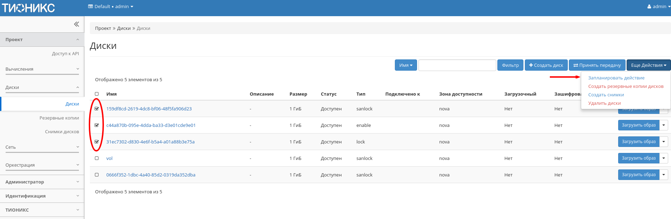Click the TIONIX logo
Viewport: 671px width, 219px height.
click(29, 8)
